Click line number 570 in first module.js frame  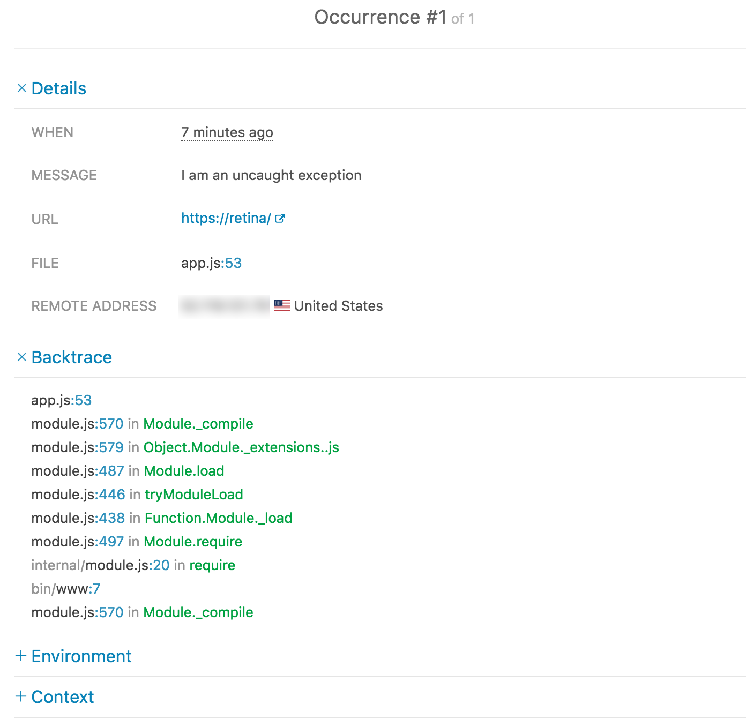click(111, 423)
